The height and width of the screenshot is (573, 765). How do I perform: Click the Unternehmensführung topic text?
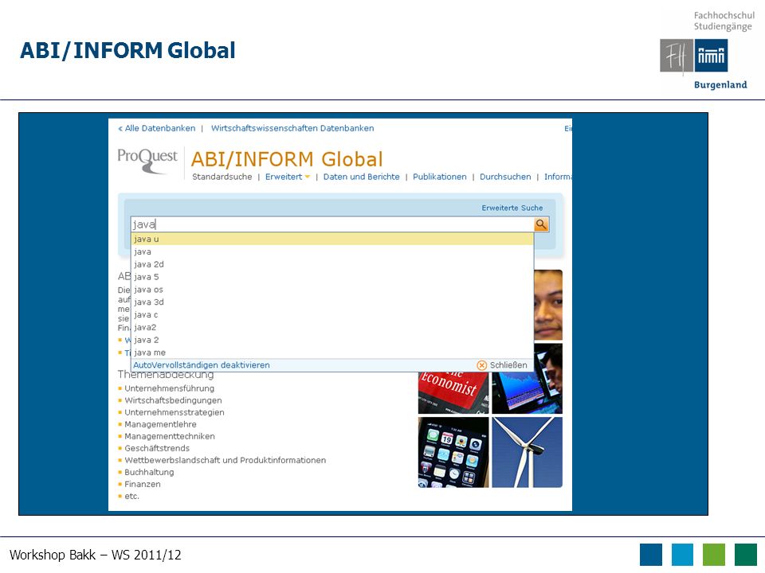(169, 388)
